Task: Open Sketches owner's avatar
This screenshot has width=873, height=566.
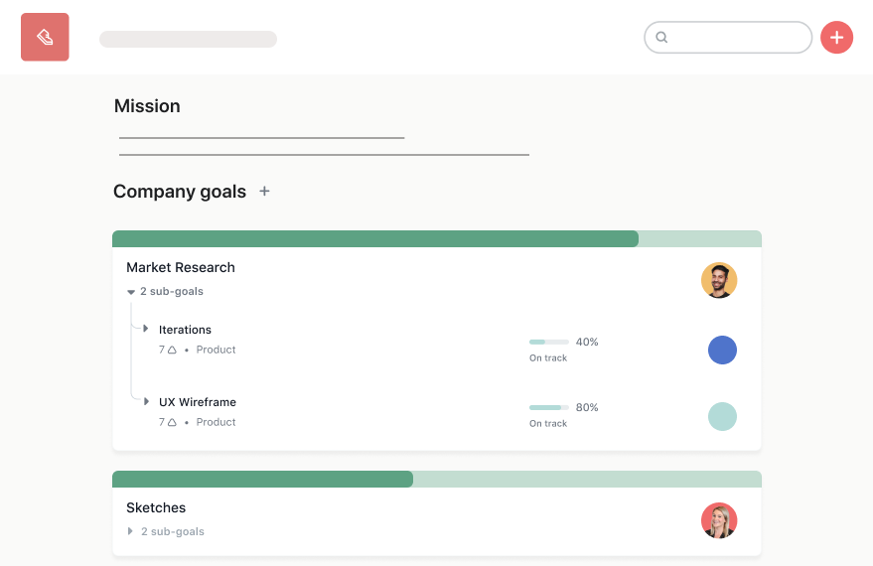Action: point(718,520)
